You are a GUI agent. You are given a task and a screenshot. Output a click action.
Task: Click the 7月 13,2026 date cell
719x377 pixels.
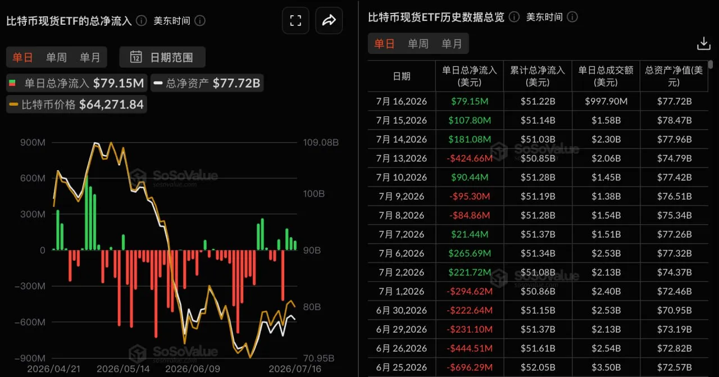coord(402,158)
